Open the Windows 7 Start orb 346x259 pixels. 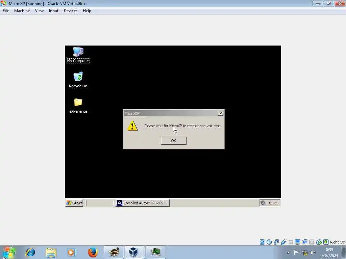pos(9,252)
